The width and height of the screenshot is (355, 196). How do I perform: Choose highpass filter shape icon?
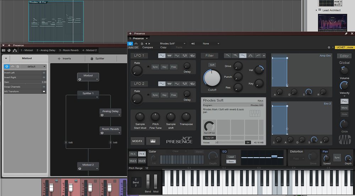[x=258, y=56]
